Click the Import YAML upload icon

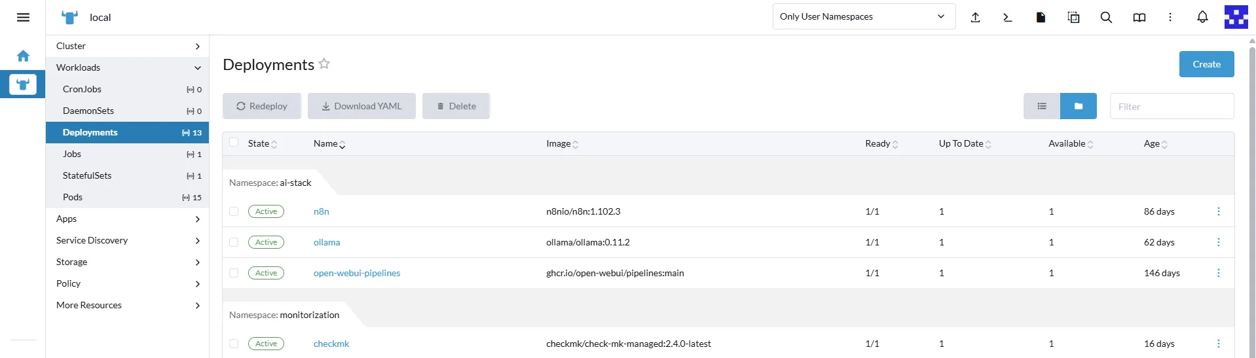coord(975,18)
